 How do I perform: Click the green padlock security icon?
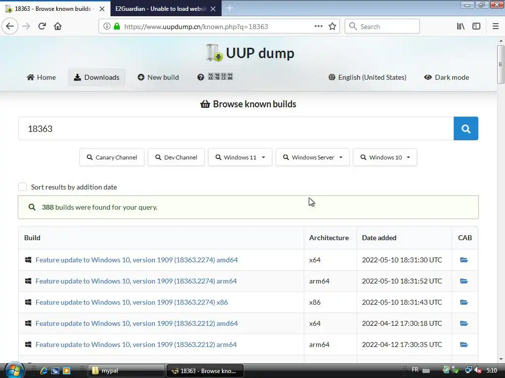click(117, 27)
